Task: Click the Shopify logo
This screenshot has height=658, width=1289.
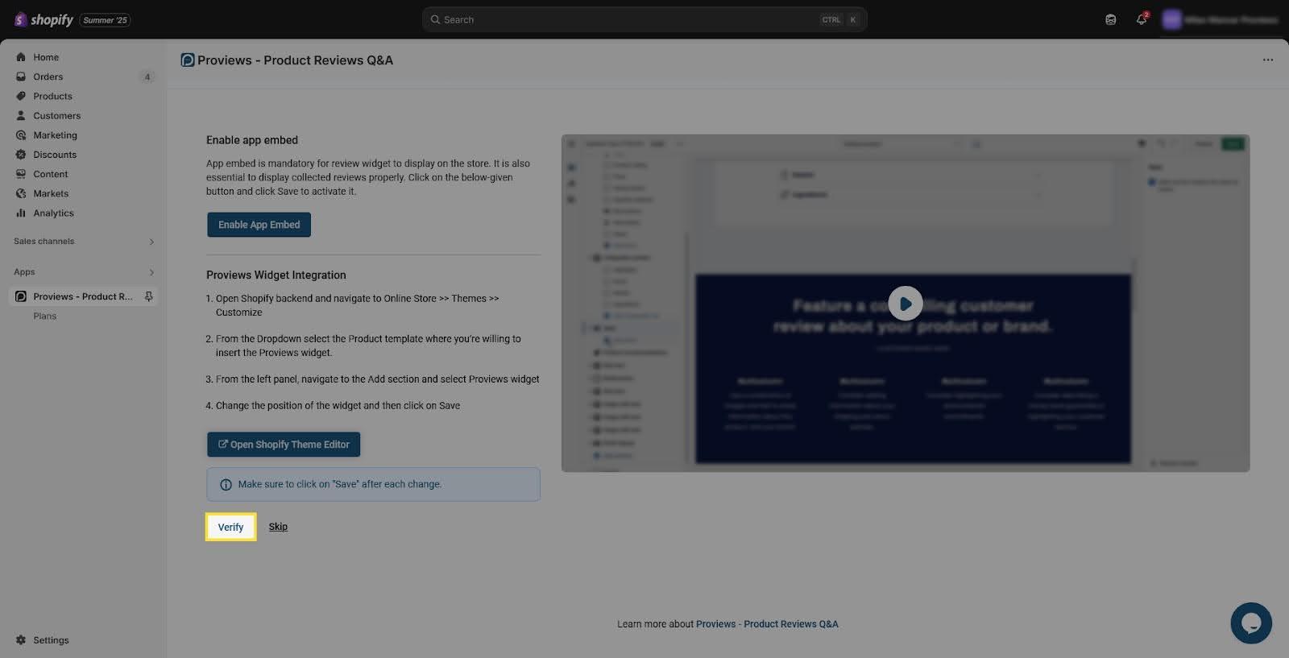Action: pyautogui.click(x=44, y=19)
